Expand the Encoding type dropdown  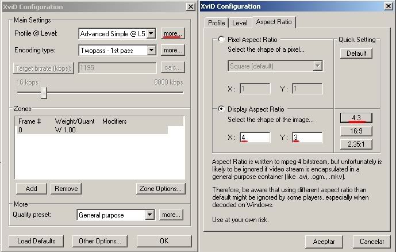point(151,50)
